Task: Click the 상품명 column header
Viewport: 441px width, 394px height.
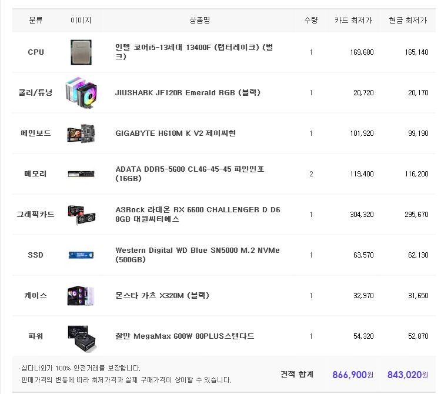Action: pyautogui.click(x=200, y=20)
